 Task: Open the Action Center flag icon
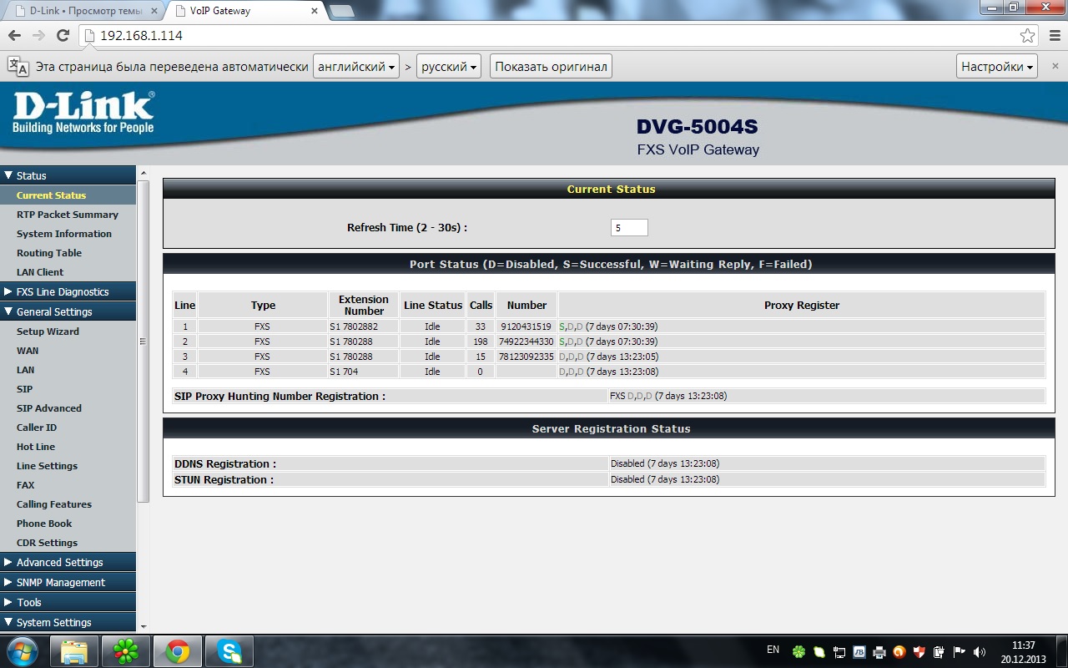point(960,651)
